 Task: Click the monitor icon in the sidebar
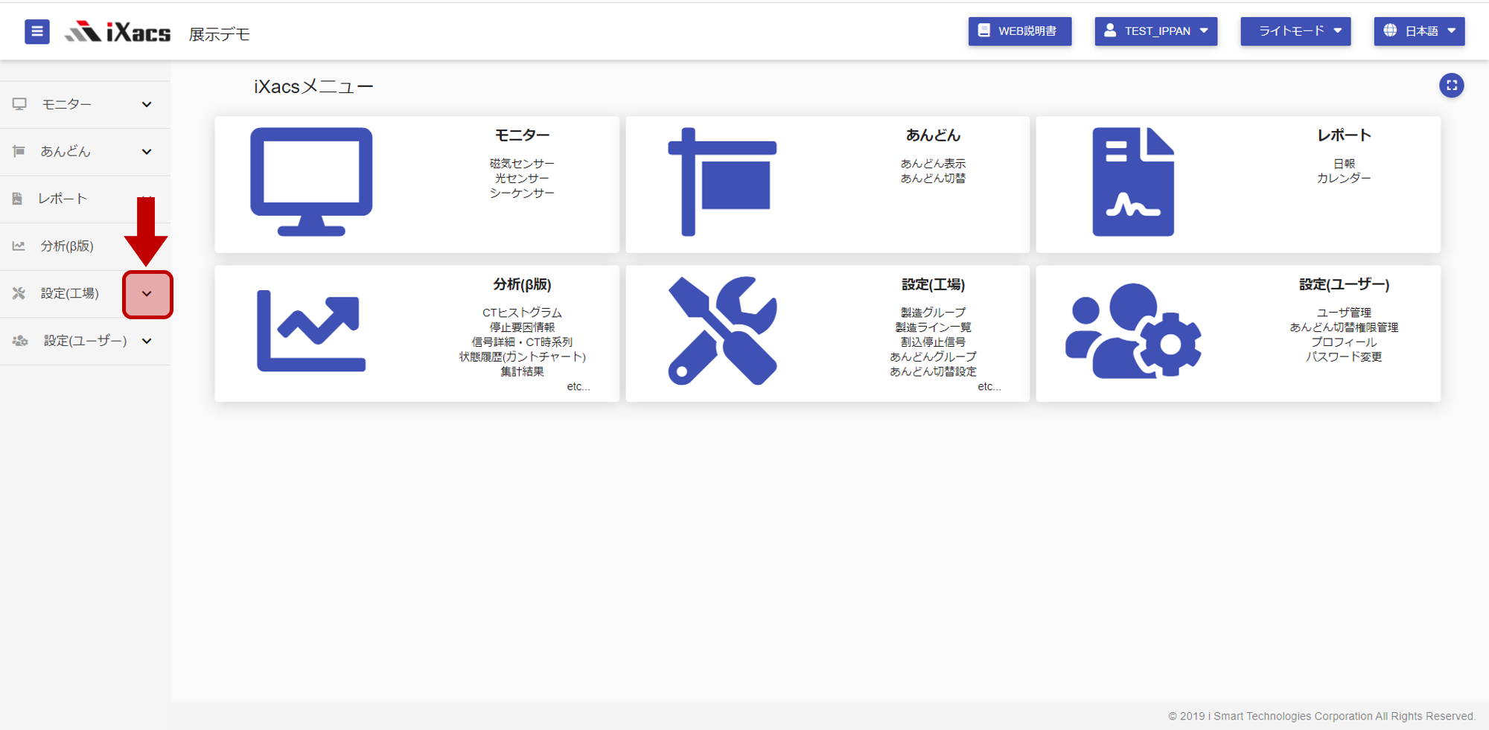[x=19, y=104]
